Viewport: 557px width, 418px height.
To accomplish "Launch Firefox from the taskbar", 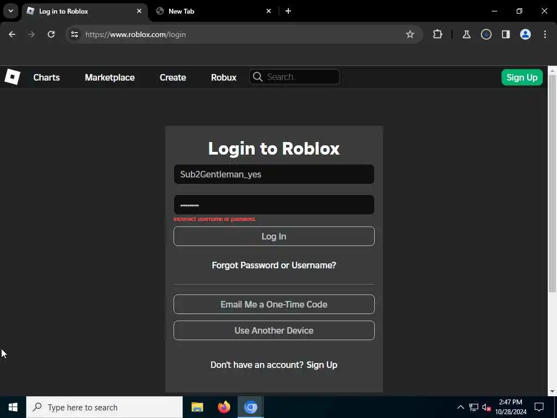I will pos(224,407).
